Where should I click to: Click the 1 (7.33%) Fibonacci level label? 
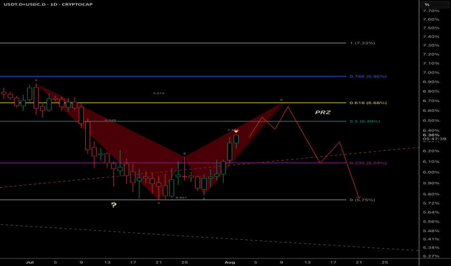pos(362,43)
